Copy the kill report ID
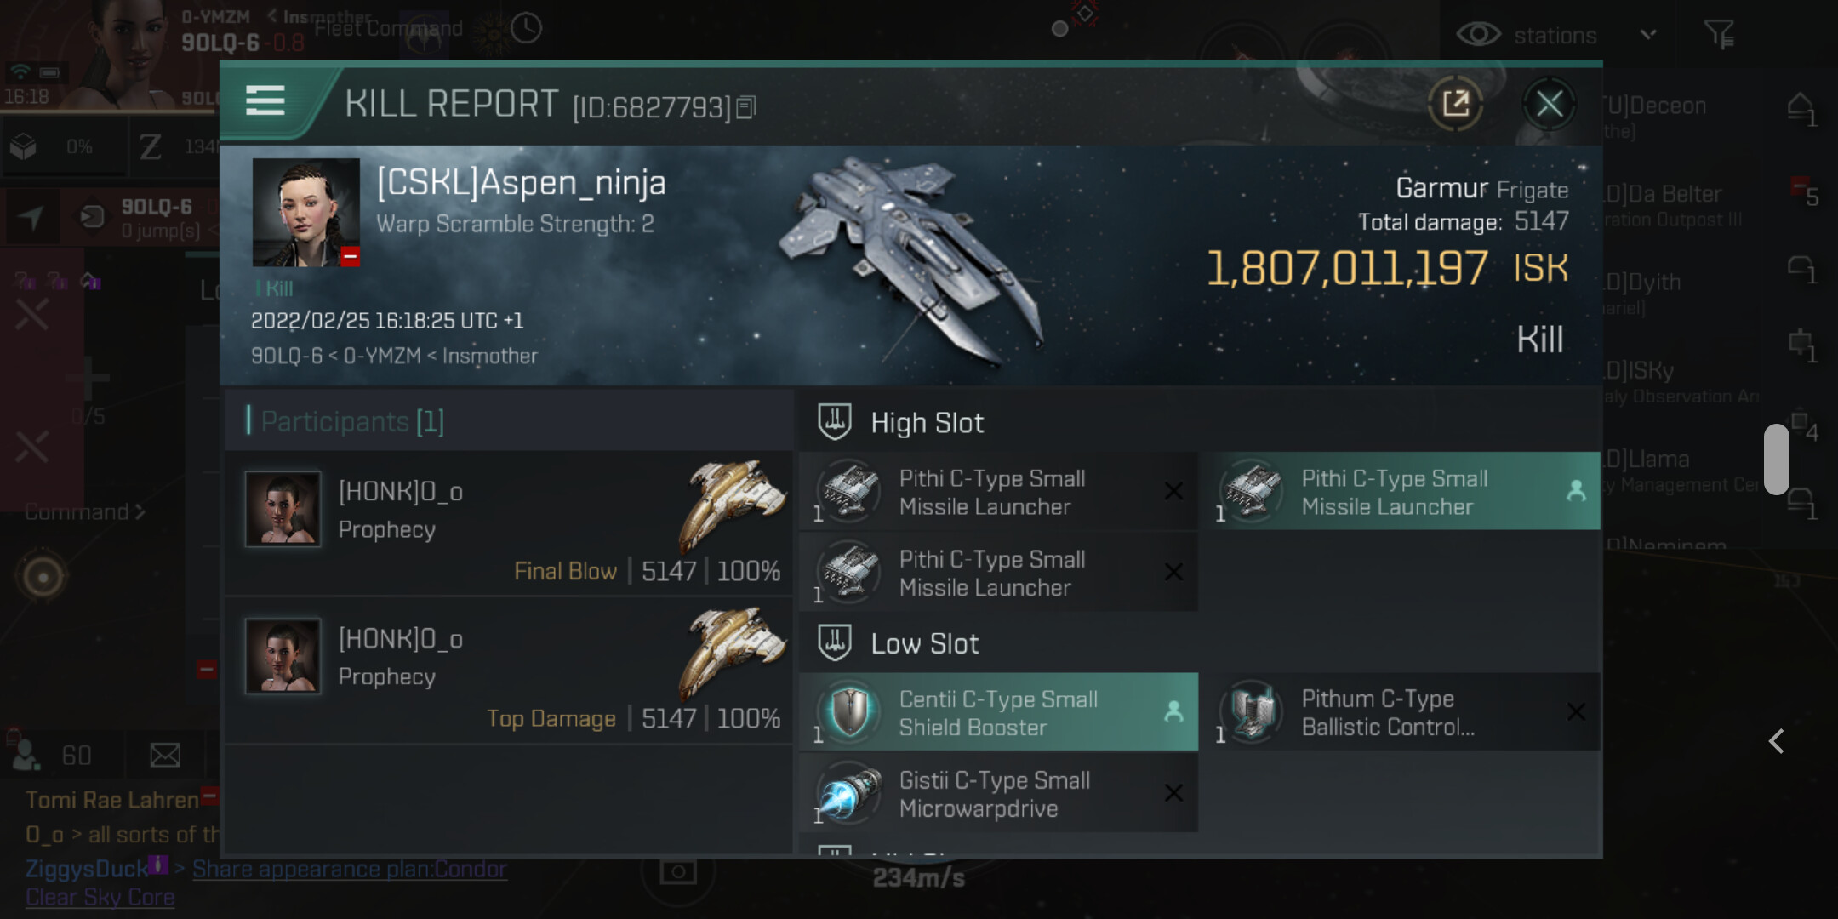The height and width of the screenshot is (919, 1838). pyautogui.click(x=746, y=107)
